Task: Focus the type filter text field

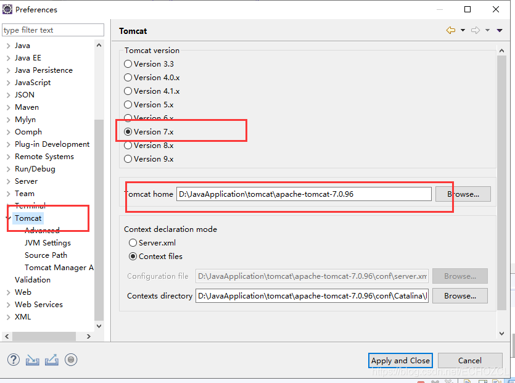Action: point(53,30)
